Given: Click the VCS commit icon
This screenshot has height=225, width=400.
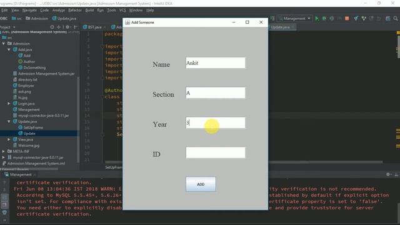Looking at the screenshot, I should coord(364,18).
